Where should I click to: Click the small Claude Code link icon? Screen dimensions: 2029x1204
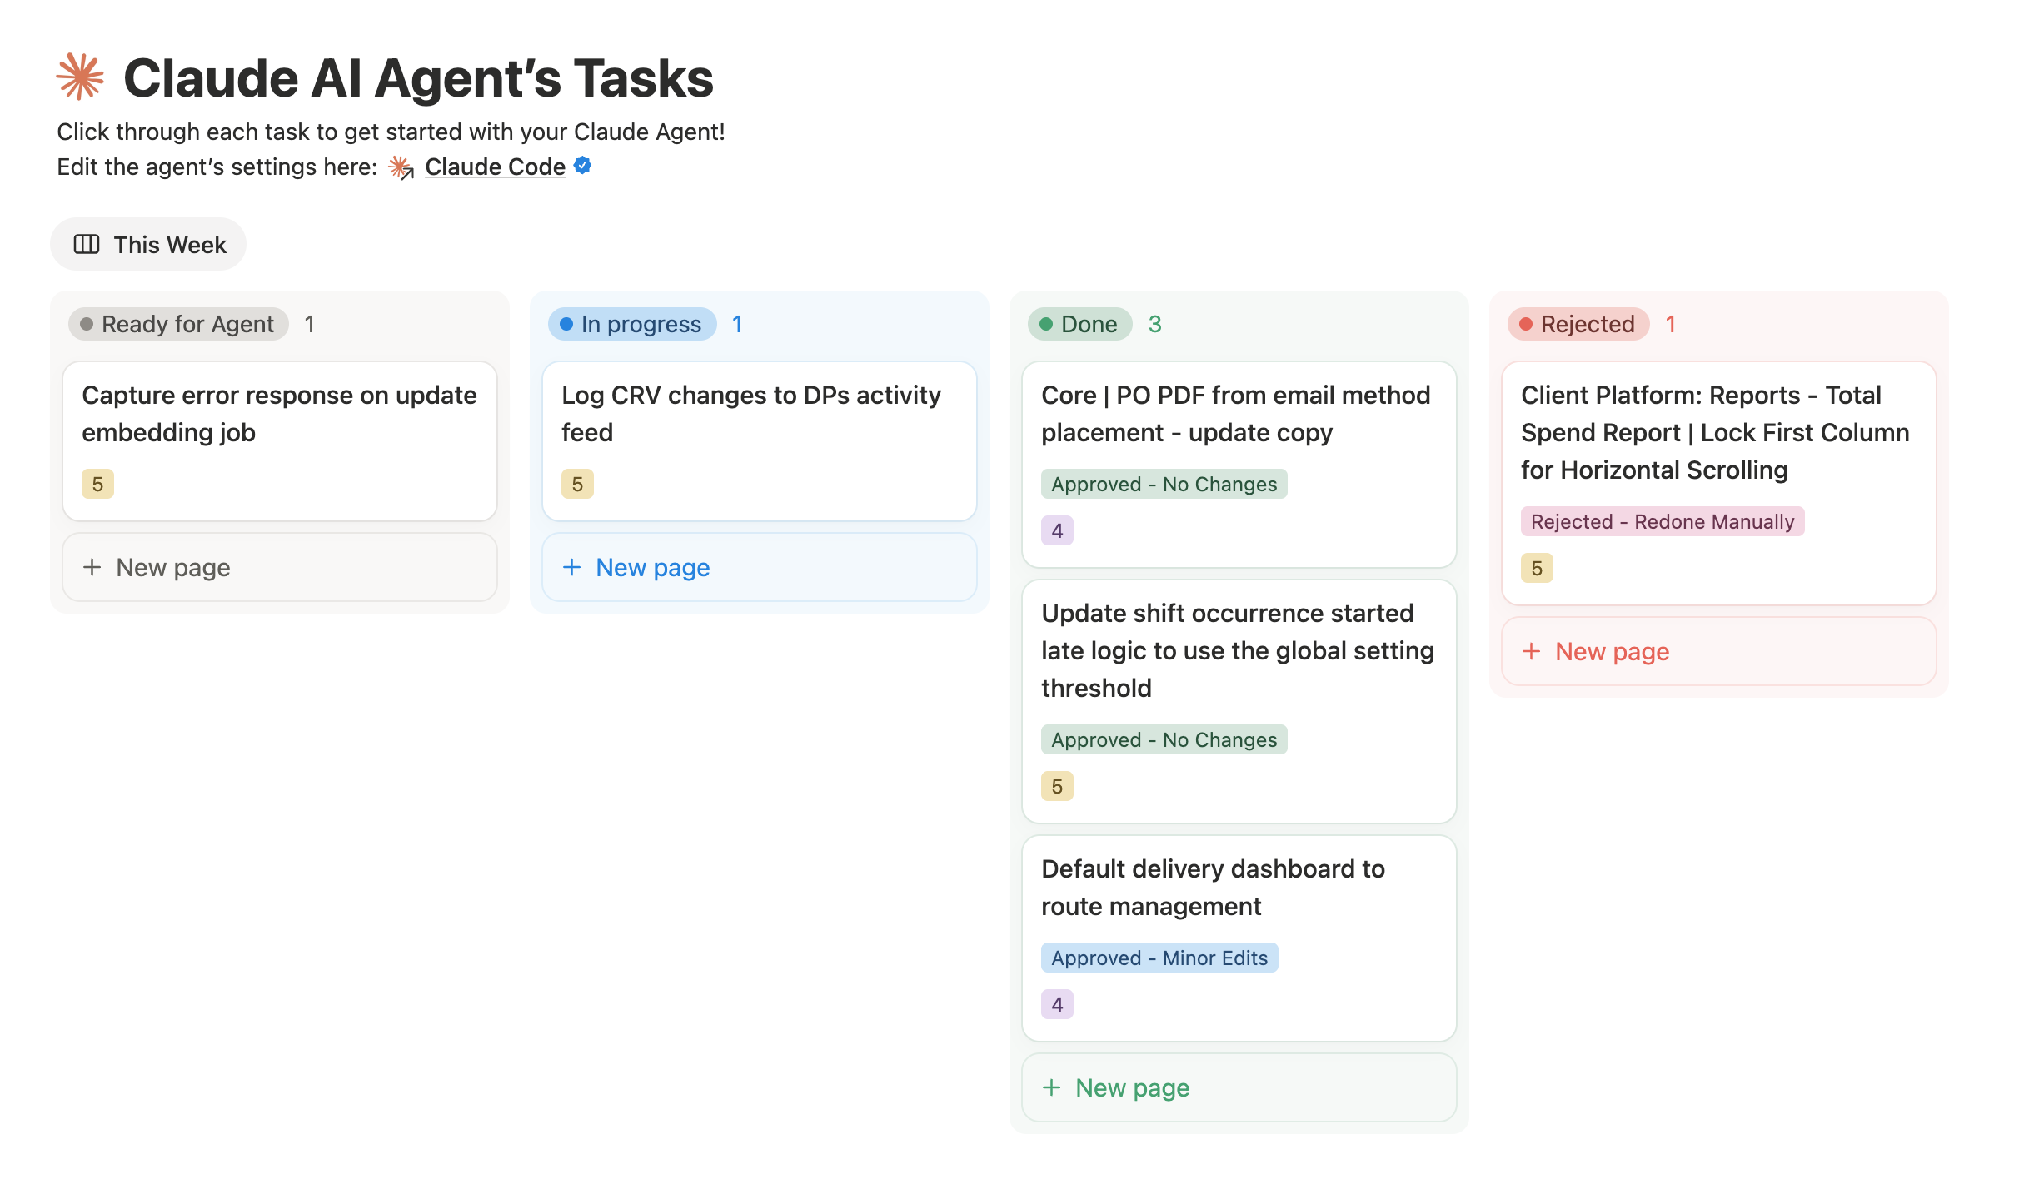(x=401, y=167)
